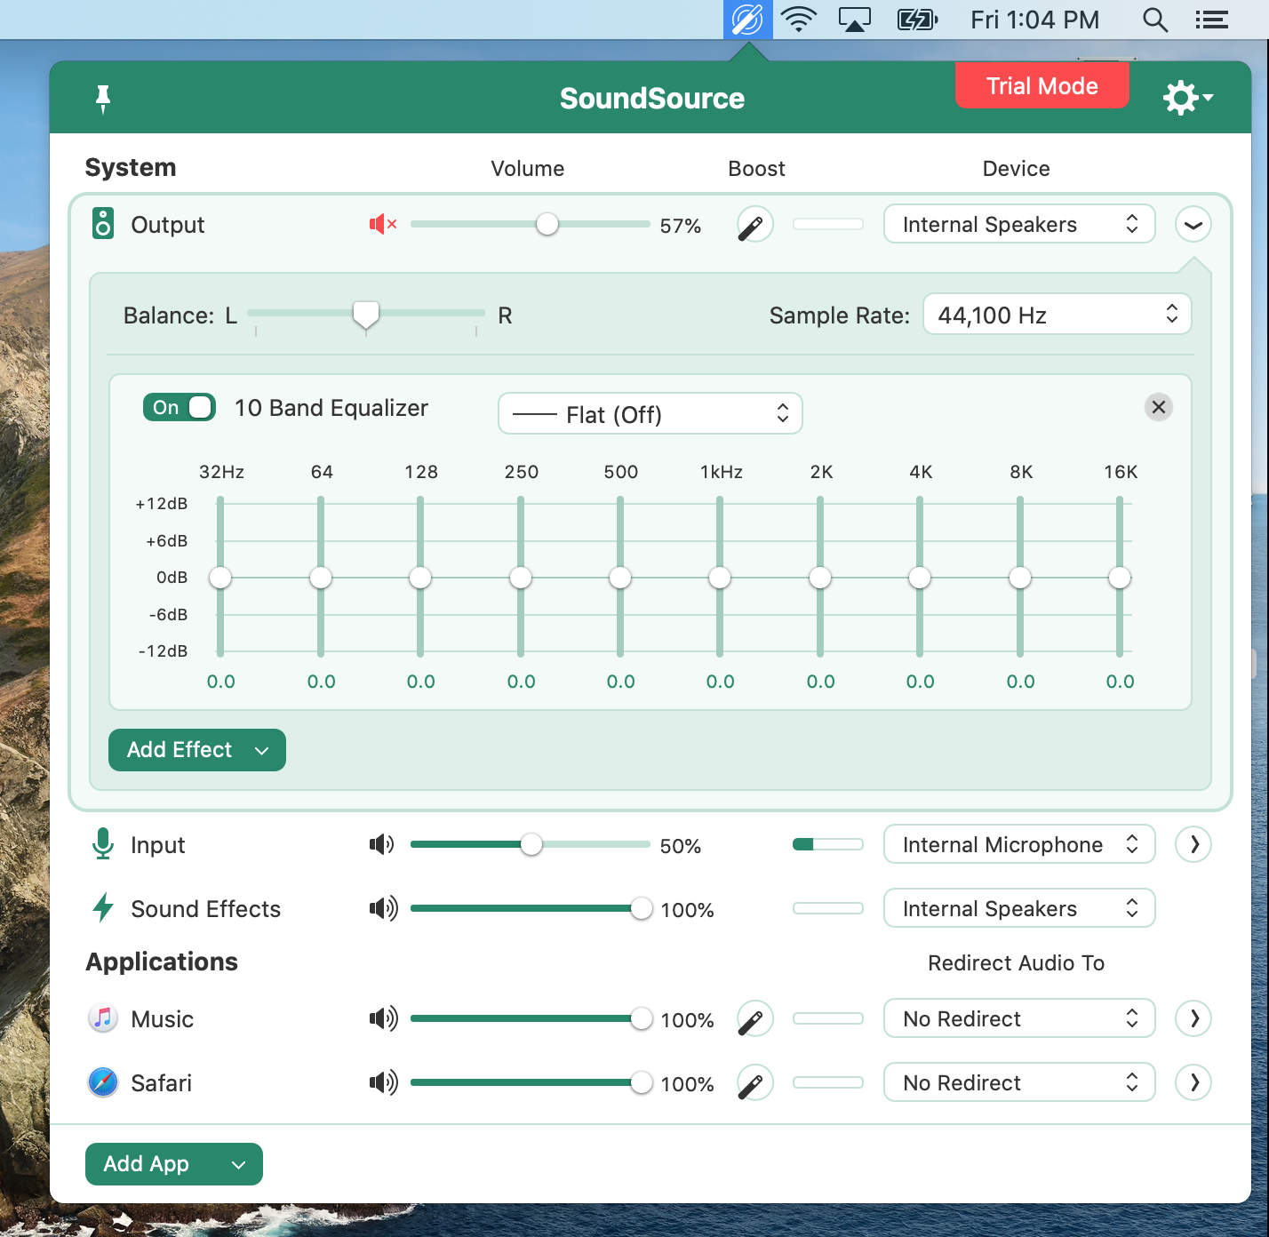Click the 32Hz gain value 0.0

tap(221, 682)
